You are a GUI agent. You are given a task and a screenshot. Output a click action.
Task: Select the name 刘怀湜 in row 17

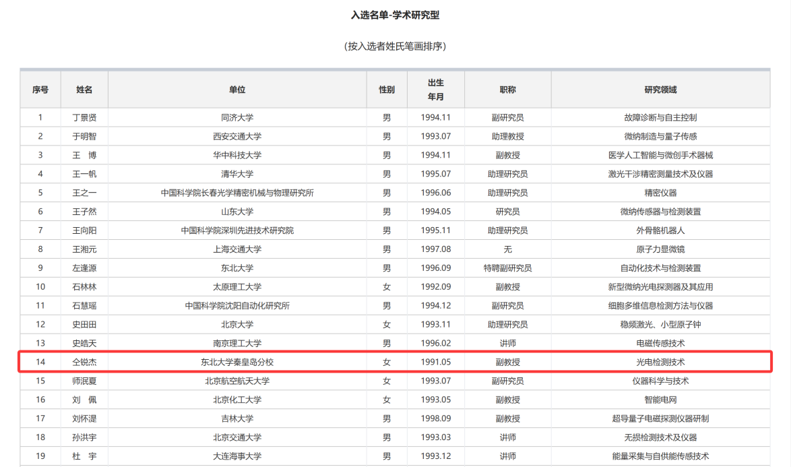[84, 418]
